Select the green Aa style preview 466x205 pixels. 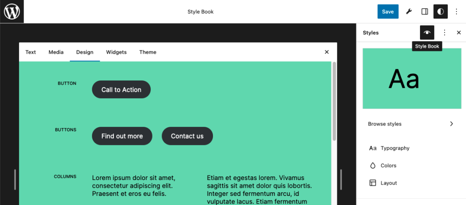click(412, 78)
